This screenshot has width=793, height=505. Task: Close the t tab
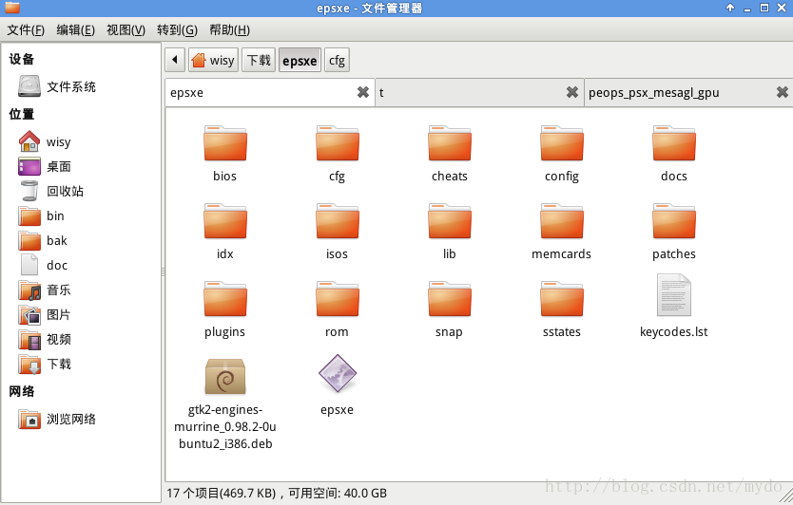[x=572, y=92]
